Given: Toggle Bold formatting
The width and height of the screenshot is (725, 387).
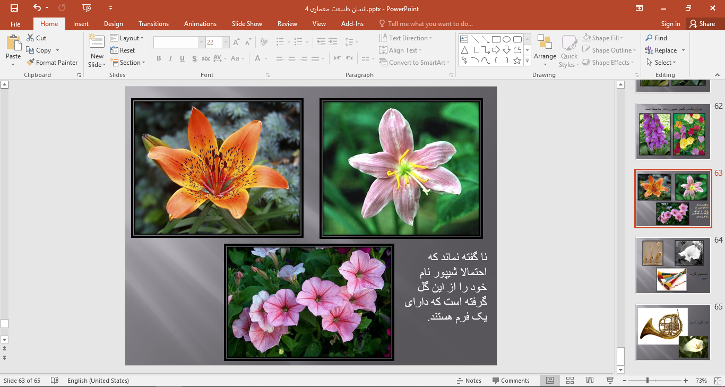Looking at the screenshot, I should click(x=159, y=58).
